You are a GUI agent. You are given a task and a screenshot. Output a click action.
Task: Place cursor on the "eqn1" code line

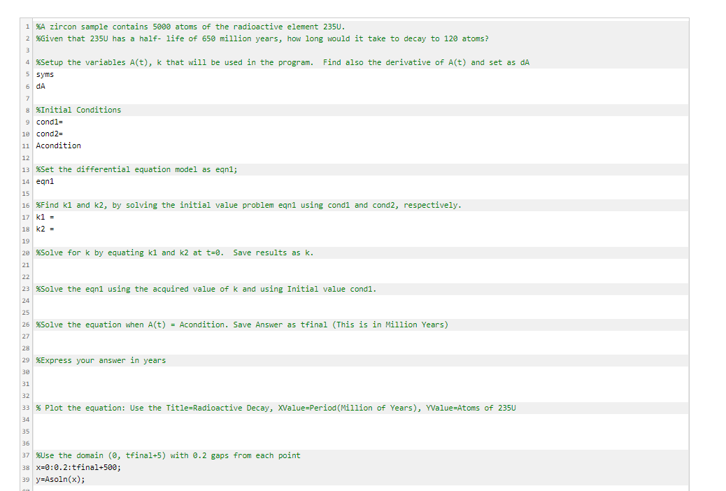pyautogui.click(x=45, y=182)
